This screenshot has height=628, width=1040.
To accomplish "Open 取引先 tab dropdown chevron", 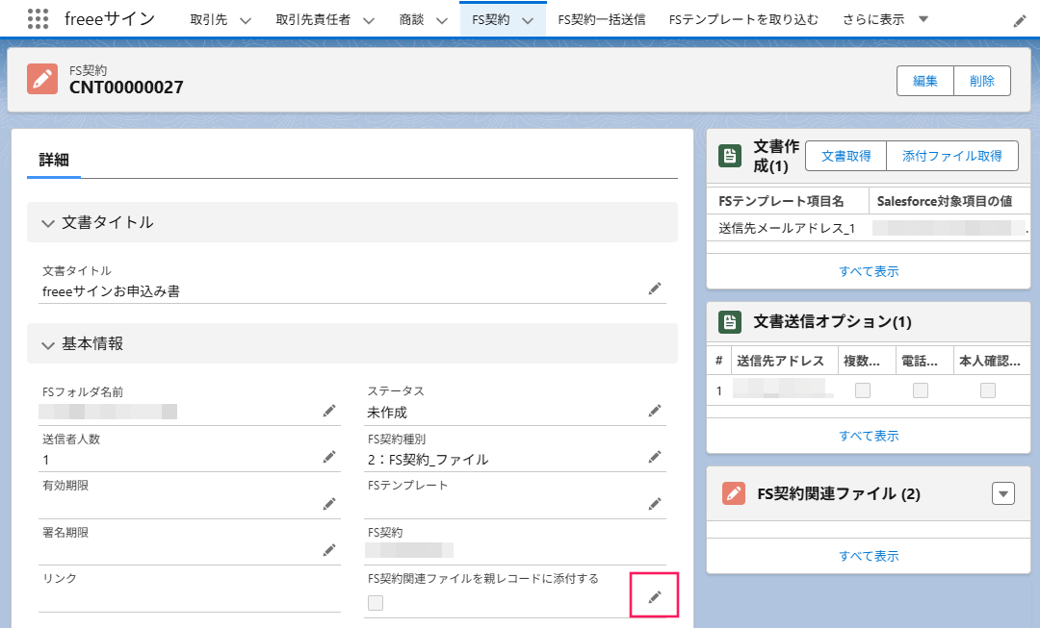I will (x=246, y=20).
